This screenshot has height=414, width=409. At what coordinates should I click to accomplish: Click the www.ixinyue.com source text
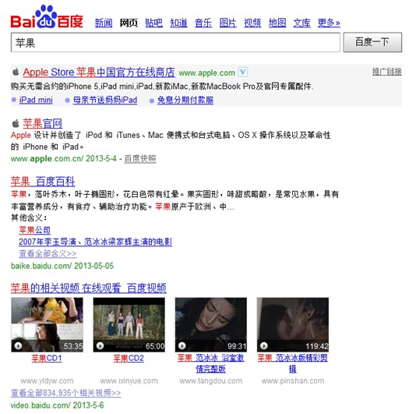click(129, 380)
